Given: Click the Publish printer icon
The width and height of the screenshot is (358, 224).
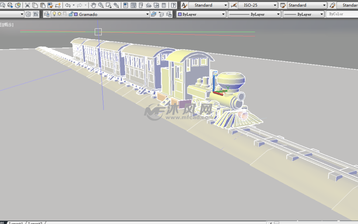Looking at the screenshot, I should [x=10, y=5].
